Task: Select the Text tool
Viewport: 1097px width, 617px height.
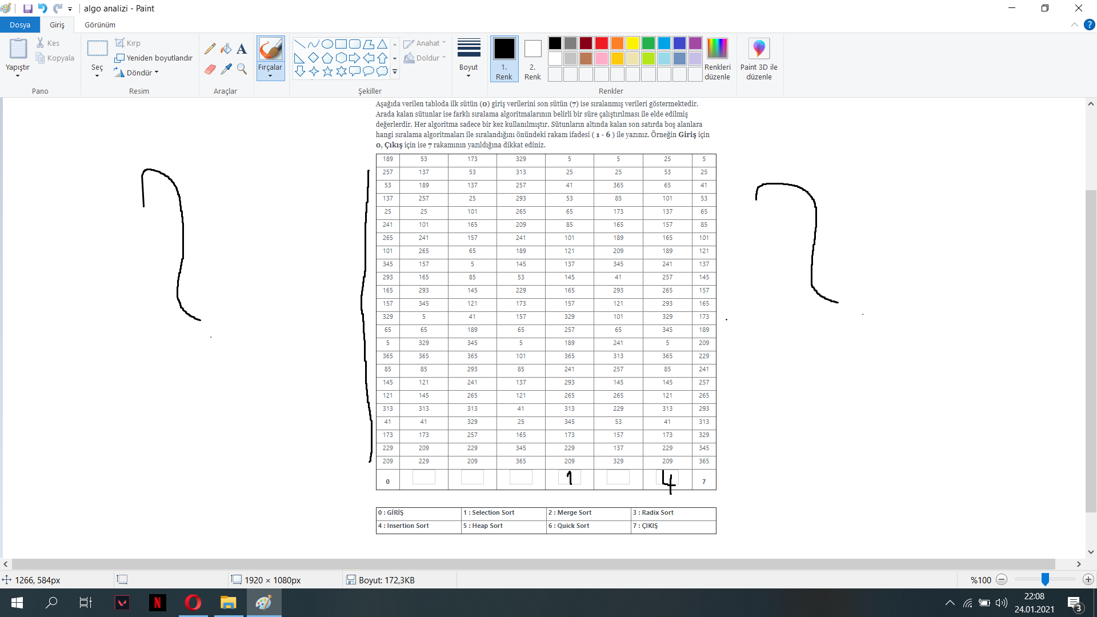Action: point(242,49)
